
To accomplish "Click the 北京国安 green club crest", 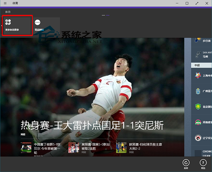I will pyautogui.click(x=198, y=107).
